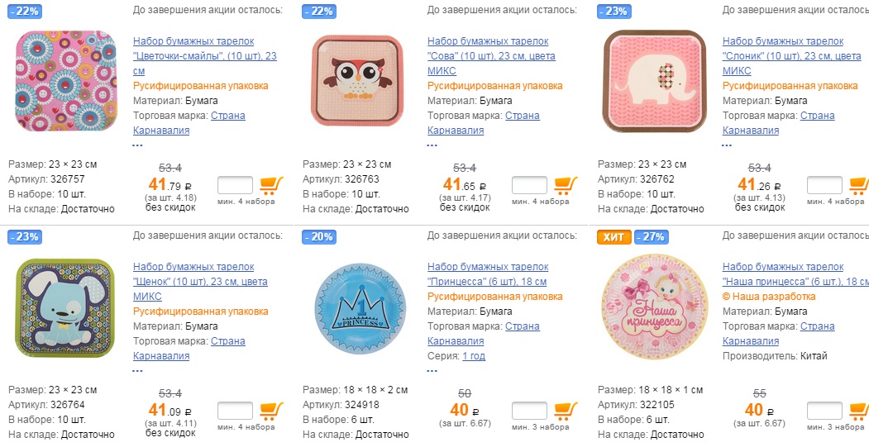Click quantity box for Щенок plates
Image resolution: width=869 pixels, height=447 pixels.
click(x=235, y=411)
